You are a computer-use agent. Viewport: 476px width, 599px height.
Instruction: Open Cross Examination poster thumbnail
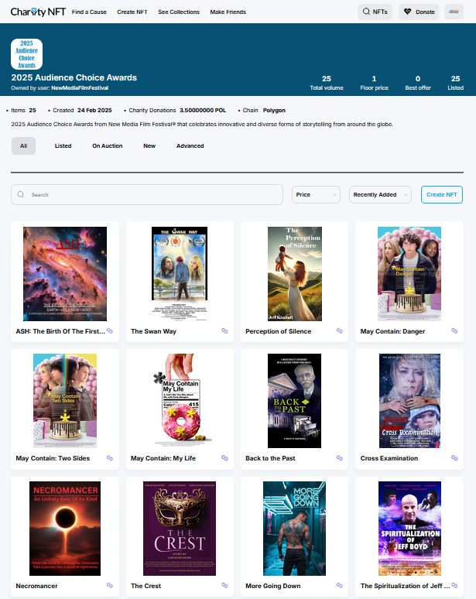click(x=409, y=401)
